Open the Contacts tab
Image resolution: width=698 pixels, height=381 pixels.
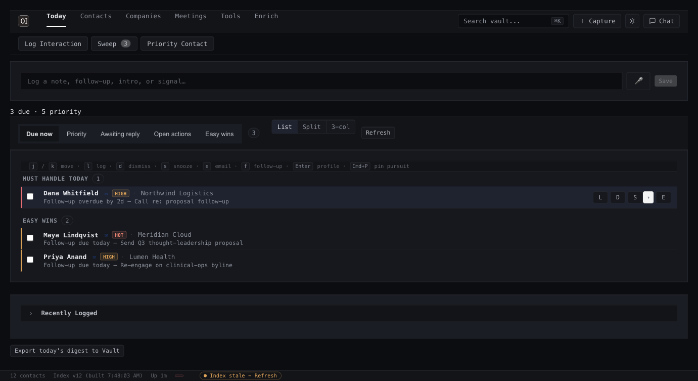pyautogui.click(x=96, y=16)
